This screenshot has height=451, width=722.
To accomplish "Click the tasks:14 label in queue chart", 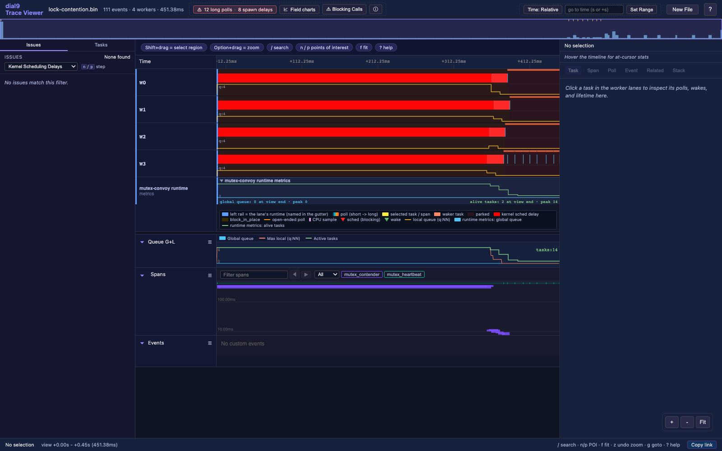I will 546,250.
